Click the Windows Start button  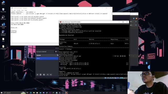click(2, 93)
